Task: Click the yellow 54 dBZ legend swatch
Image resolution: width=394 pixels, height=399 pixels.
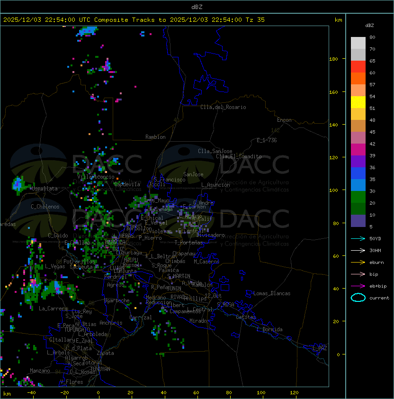Action: coord(358,102)
